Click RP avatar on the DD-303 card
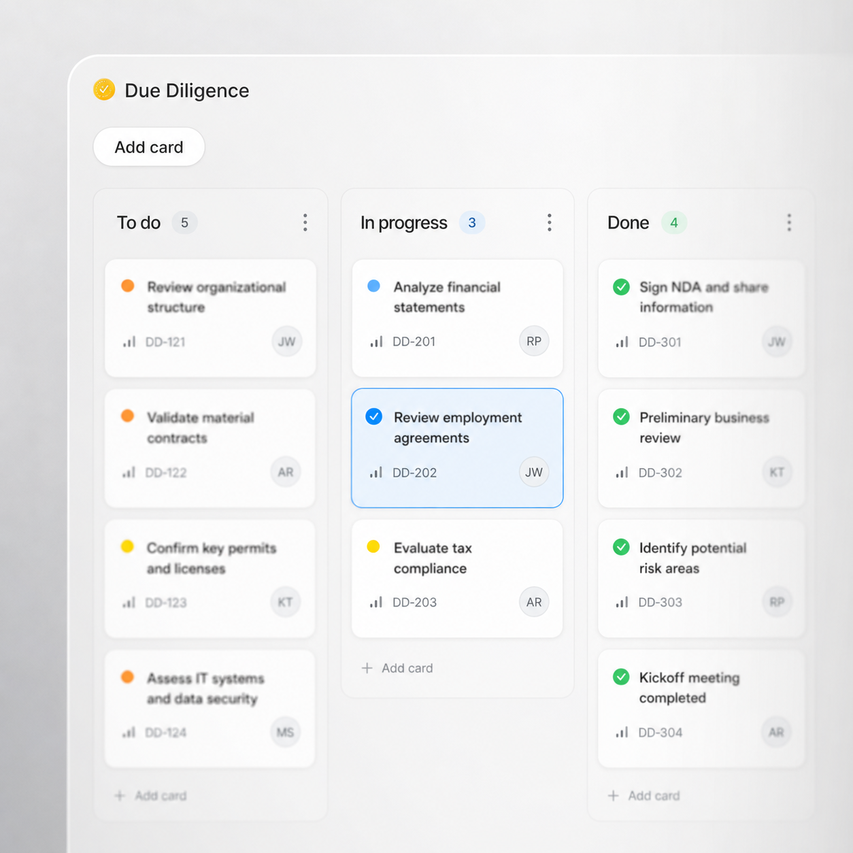 tap(777, 602)
